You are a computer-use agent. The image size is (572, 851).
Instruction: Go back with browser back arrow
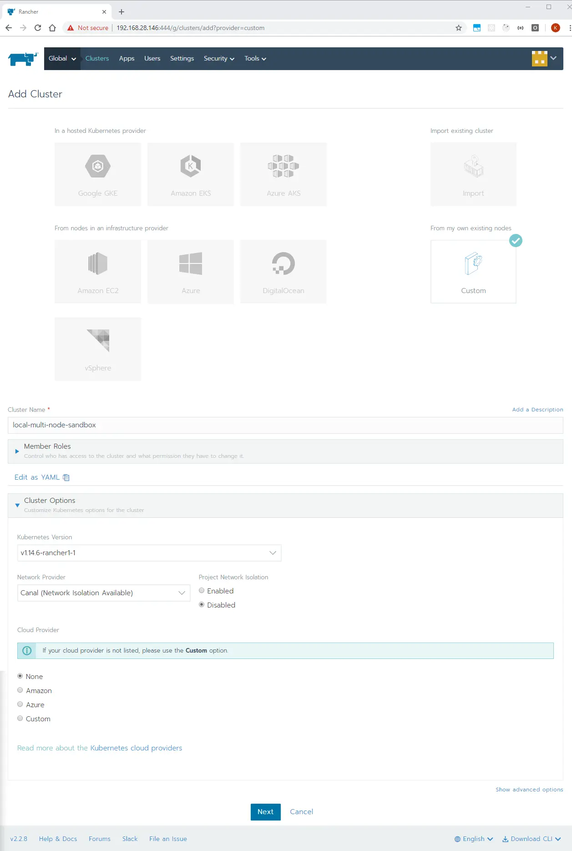coord(9,28)
